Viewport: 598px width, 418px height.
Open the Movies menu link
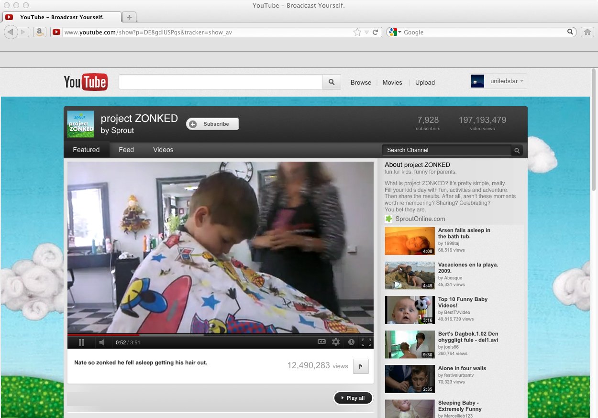coord(392,82)
